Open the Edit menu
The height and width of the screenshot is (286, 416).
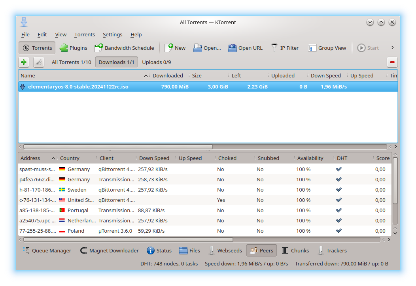(42, 35)
